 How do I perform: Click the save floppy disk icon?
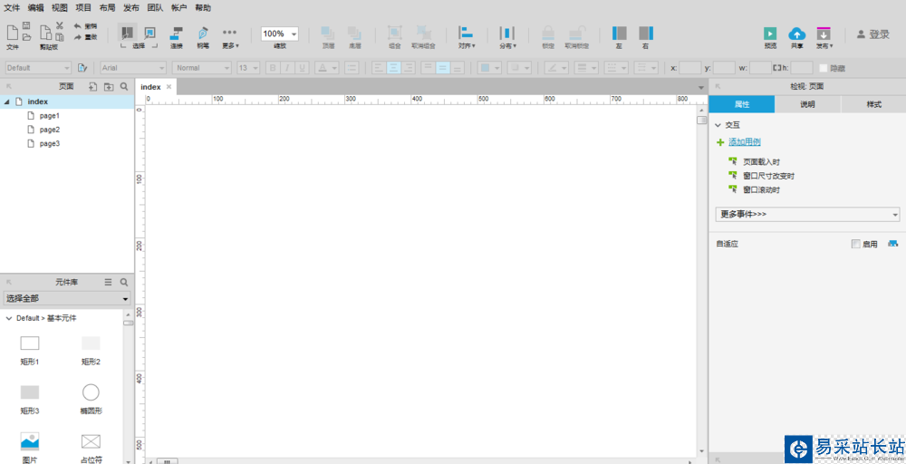(x=26, y=25)
